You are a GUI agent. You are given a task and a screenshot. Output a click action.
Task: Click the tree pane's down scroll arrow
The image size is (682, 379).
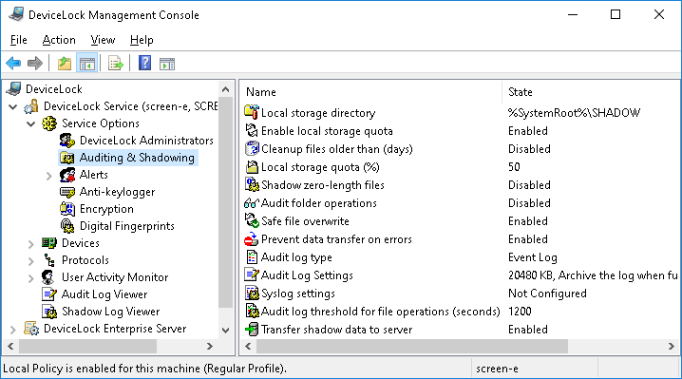click(225, 331)
